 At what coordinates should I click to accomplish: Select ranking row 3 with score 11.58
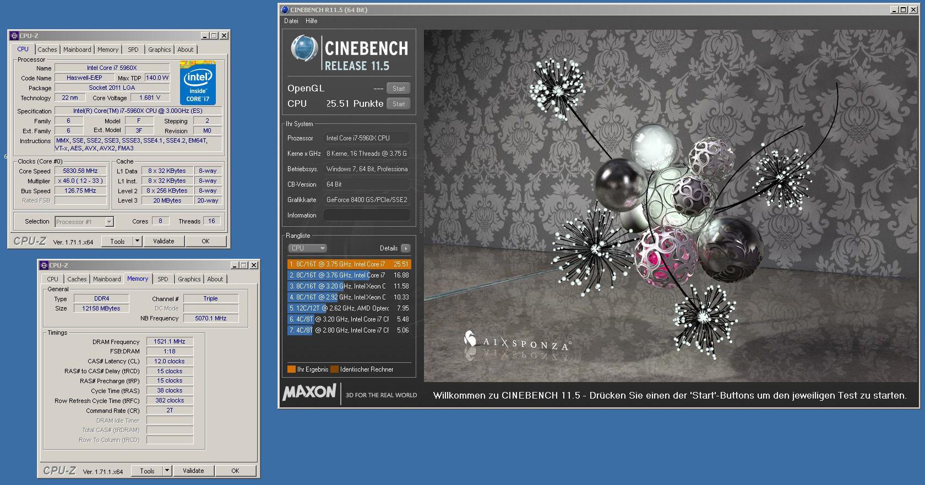(349, 286)
